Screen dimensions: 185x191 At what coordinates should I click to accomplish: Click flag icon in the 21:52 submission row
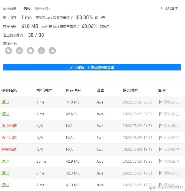click(161, 114)
